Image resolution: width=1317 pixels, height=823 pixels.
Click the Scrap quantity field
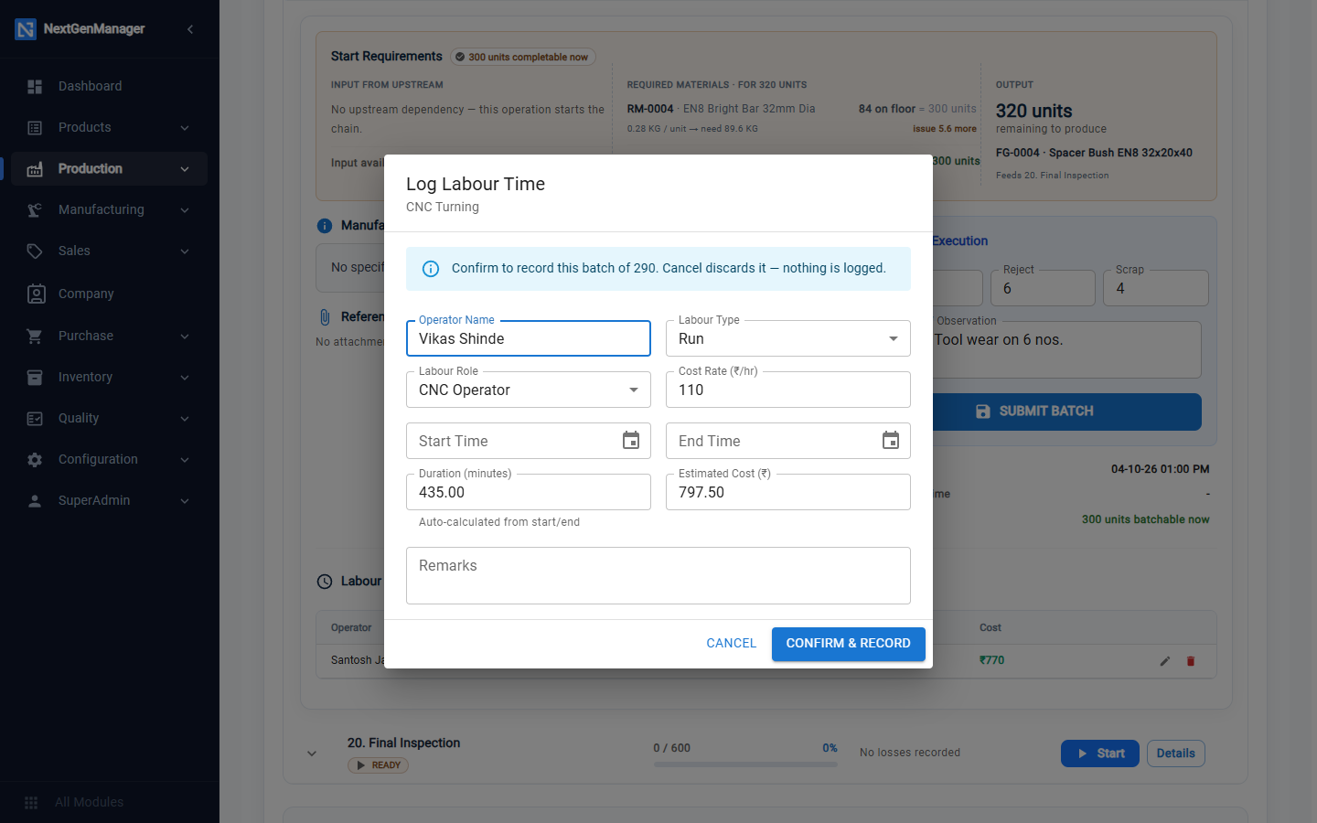[x=1156, y=288]
